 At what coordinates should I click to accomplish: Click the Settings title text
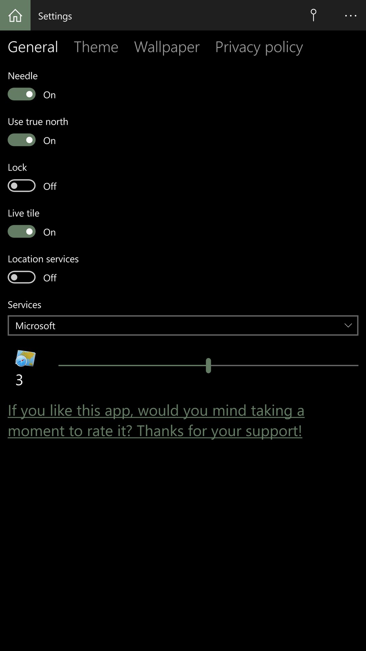55,16
